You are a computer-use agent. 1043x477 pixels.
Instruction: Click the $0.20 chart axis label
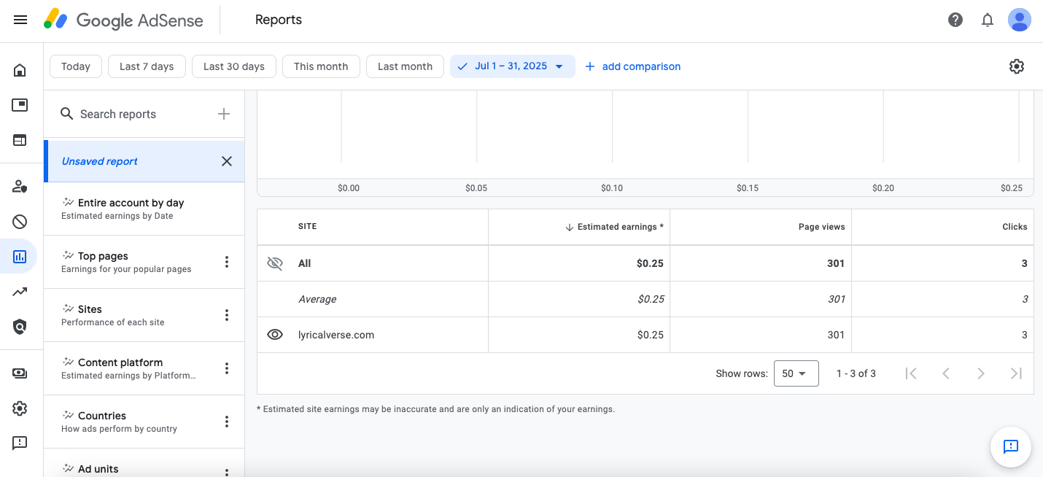coord(883,188)
